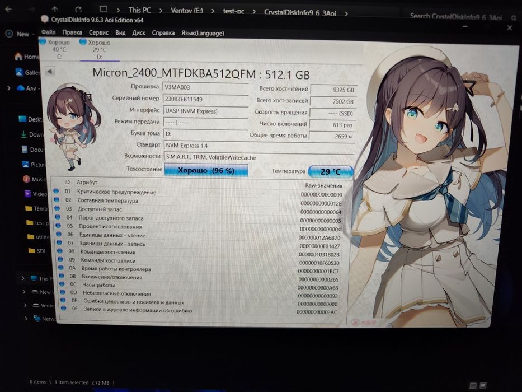Image resolution: width=522 pixels, height=392 pixels.
Task: Click raw value 00000000F01427
Action: tap(320, 246)
